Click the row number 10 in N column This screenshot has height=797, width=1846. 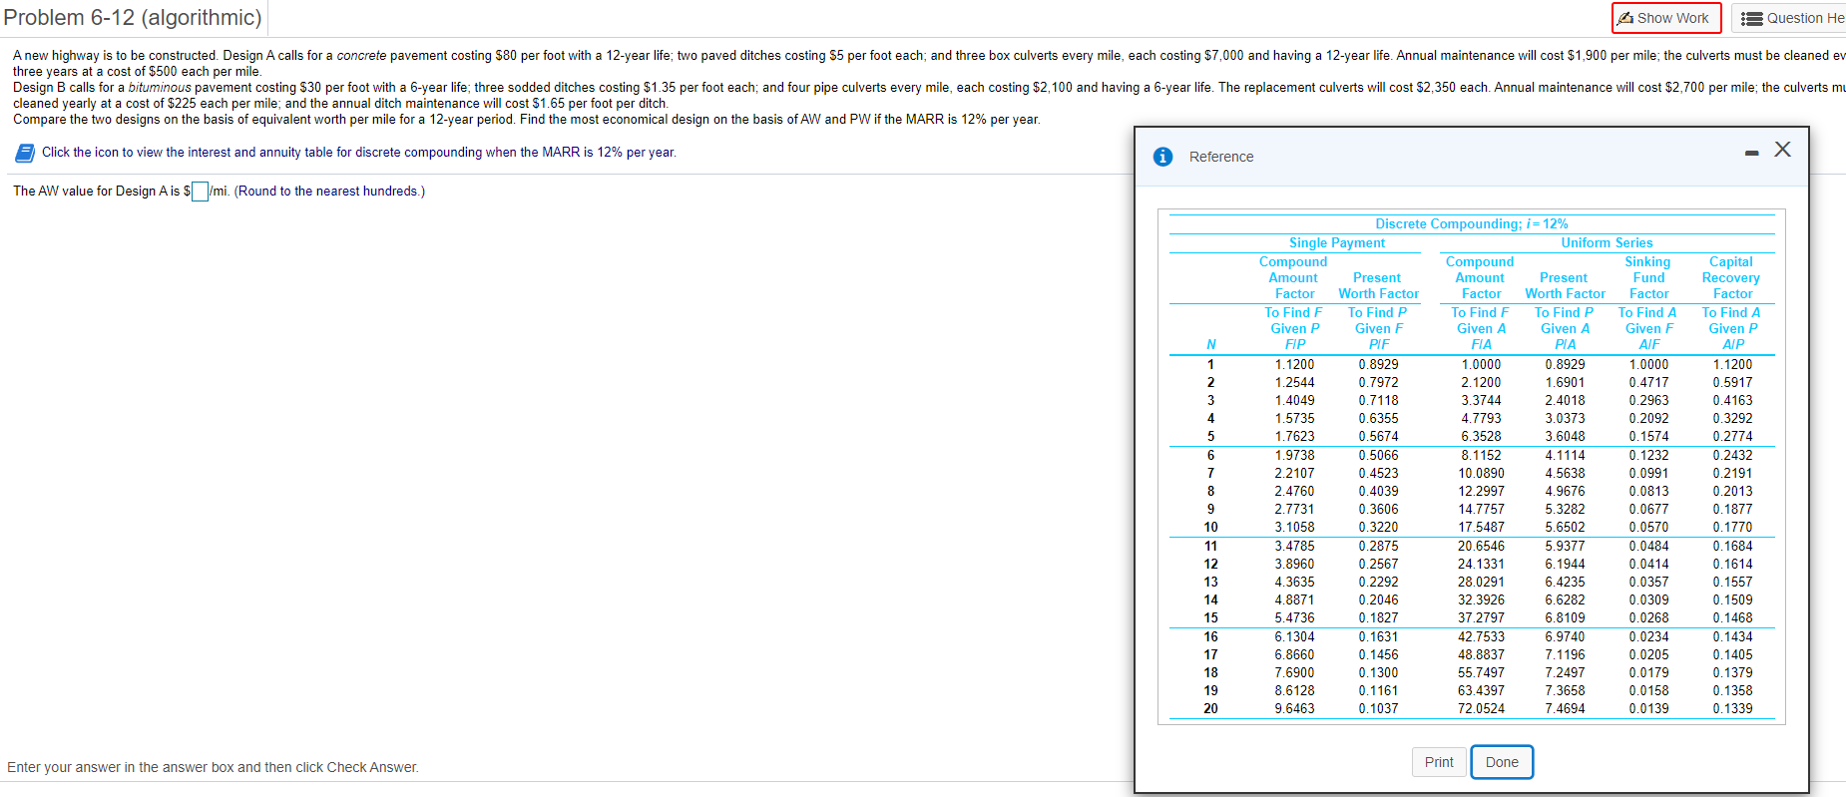1210,527
